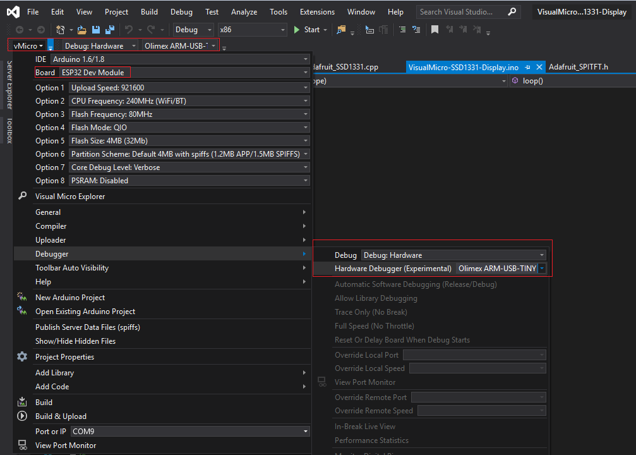
Task: Open the Analyze menu
Action: tap(244, 12)
